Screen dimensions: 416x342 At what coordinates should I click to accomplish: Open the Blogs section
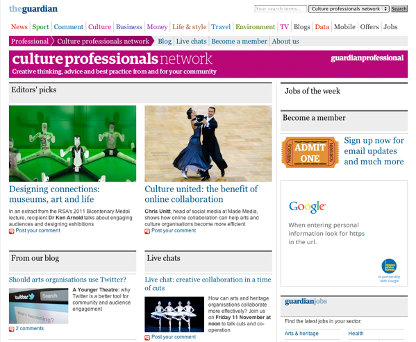[x=302, y=27]
